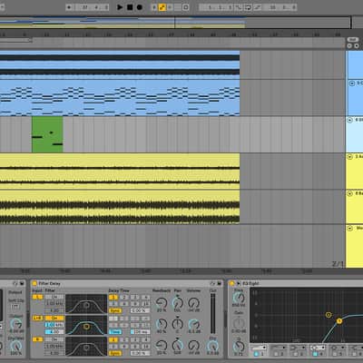
Task: Open Filter Delay hot-swap preset icon
Action: [212, 283]
